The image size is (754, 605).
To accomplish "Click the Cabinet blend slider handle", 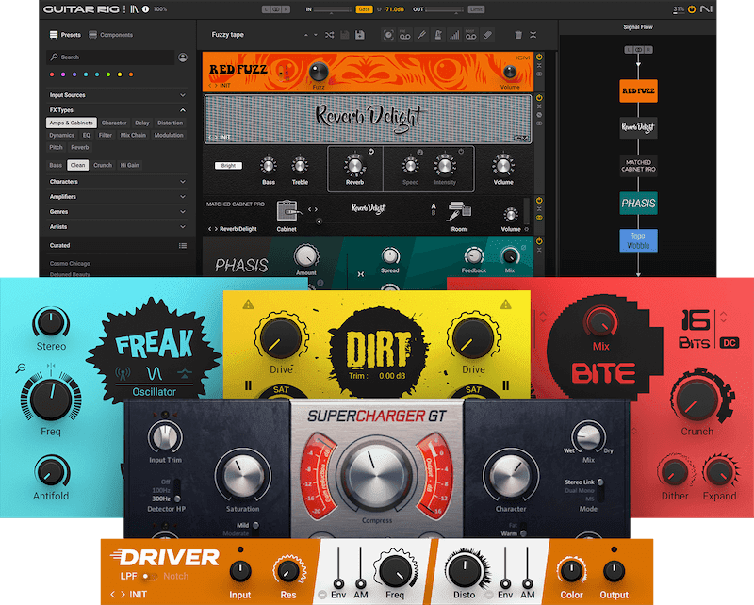I will (319, 221).
